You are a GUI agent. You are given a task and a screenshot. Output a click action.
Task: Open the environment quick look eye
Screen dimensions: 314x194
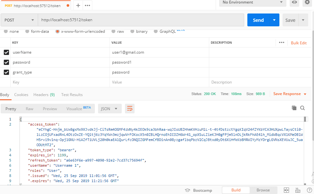[x=294, y=3]
